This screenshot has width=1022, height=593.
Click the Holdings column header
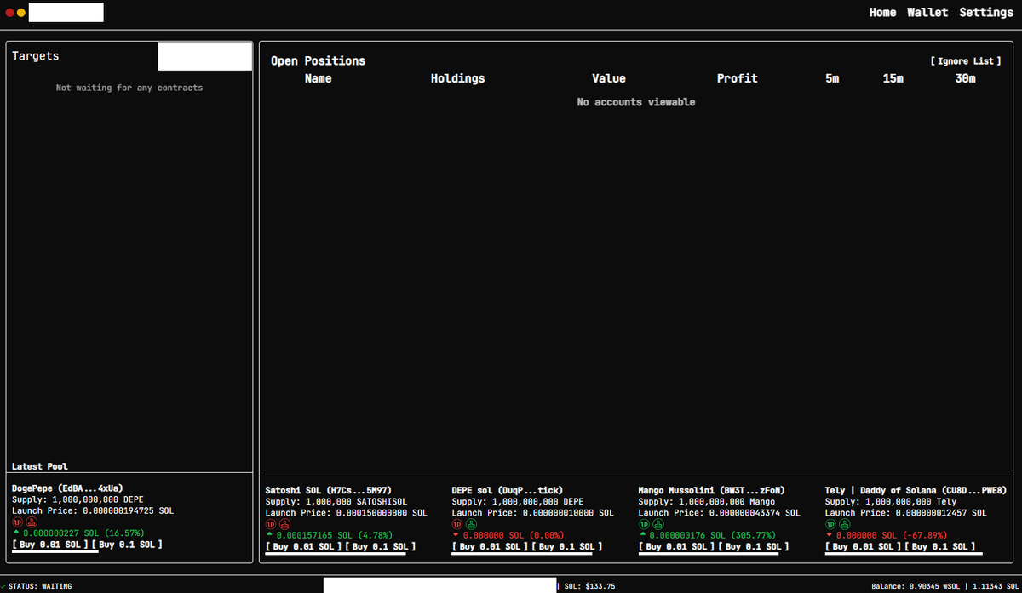[457, 78]
